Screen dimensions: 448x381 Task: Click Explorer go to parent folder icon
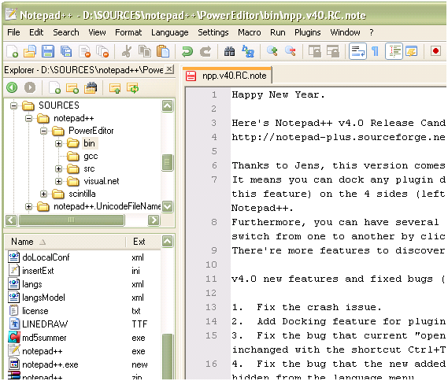point(115,88)
